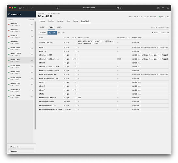Screen dimensions: 178x163
Task: Click the MIKROKASM logo icon
Action: tap(9, 14)
